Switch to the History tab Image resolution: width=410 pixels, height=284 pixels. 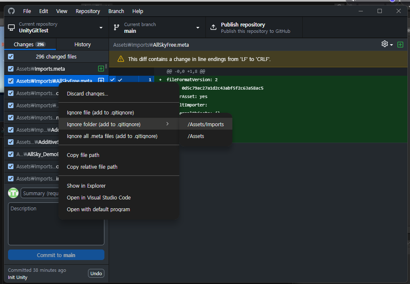(83, 45)
